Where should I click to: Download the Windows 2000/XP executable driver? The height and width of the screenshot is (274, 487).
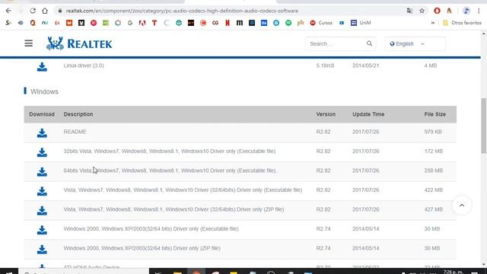click(x=42, y=230)
